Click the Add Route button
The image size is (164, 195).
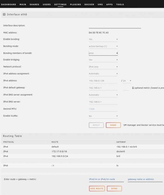pyautogui.click(x=97, y=188)
